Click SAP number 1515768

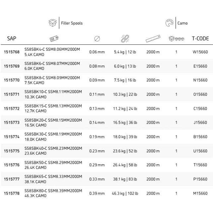(12, 52)
